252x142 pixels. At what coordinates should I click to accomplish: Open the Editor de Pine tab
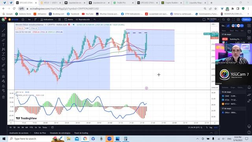(40, 133)
